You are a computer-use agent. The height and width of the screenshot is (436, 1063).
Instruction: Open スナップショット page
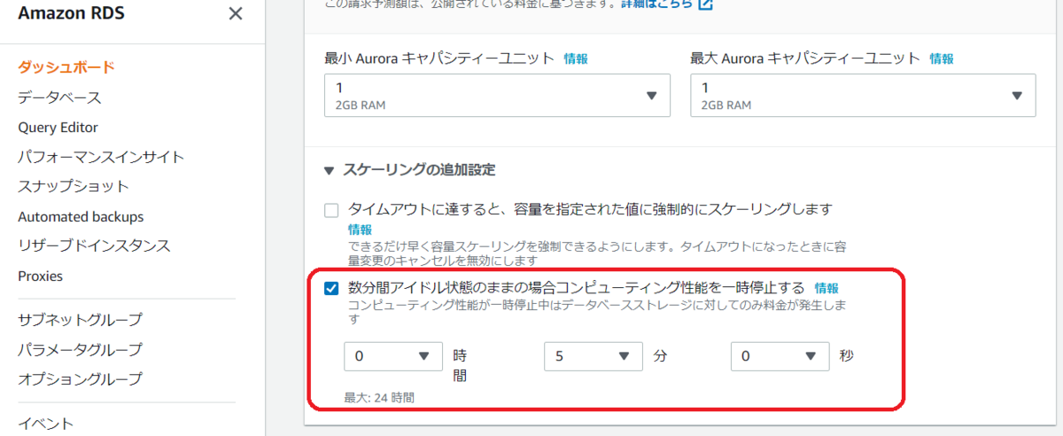point(74,187)
